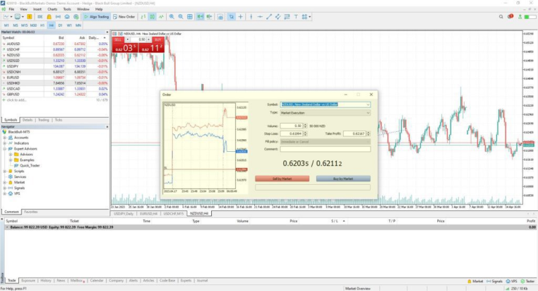Click the chart grid layout icon
Viewport: 538px width, 291px height.
click(x=190, y=16)
